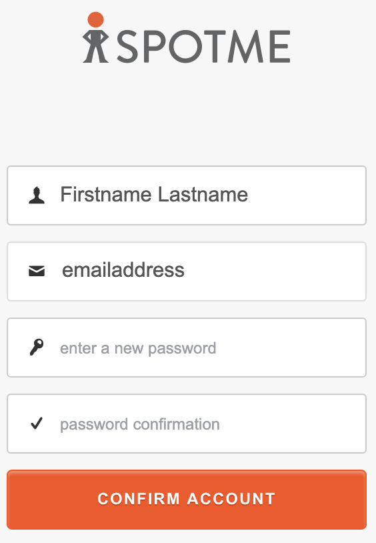The height and width of the screenshot is (543, 376).
Task: Click the envelope icon in the email field
Action: click(x=37, y=271)
